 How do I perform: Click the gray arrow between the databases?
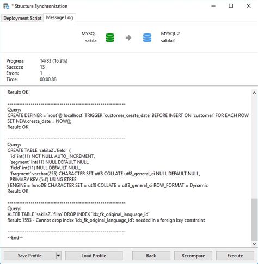click(x=128, y=38)
